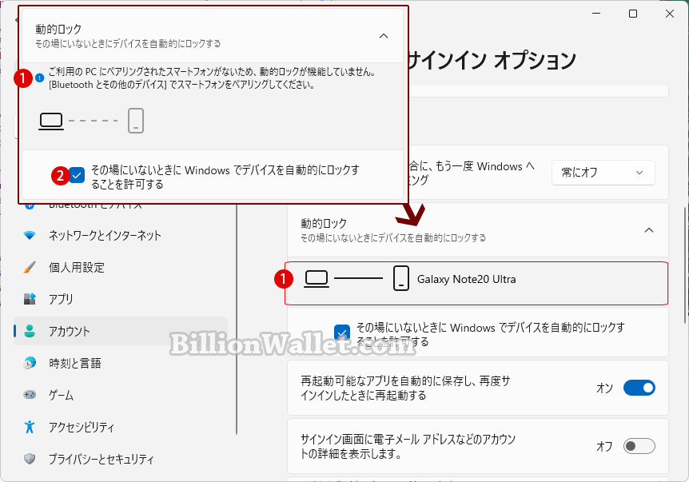This screenshot has height=482, width=689.
Task: Maximize the Settings window
Action: point(633,14)
